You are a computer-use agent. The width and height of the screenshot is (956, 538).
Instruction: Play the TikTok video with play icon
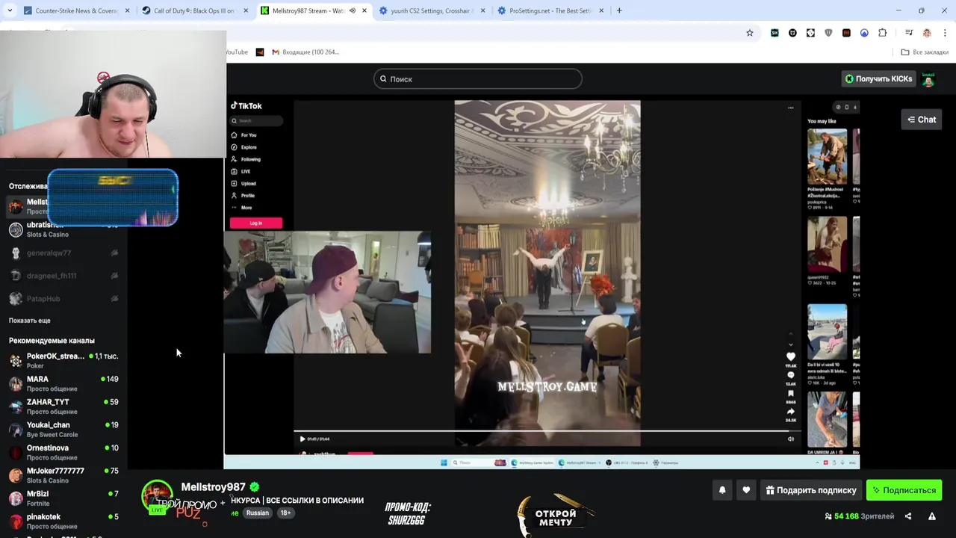click(302, 439)
